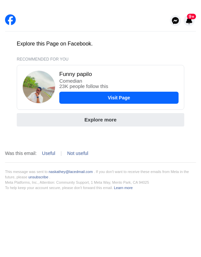
Task: Click the Was this email label
Action: (21, 153)
